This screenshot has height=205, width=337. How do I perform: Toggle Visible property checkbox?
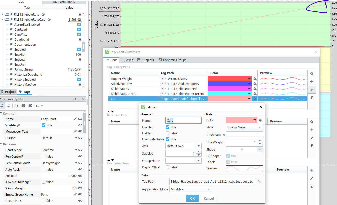[x=44, y=125]
